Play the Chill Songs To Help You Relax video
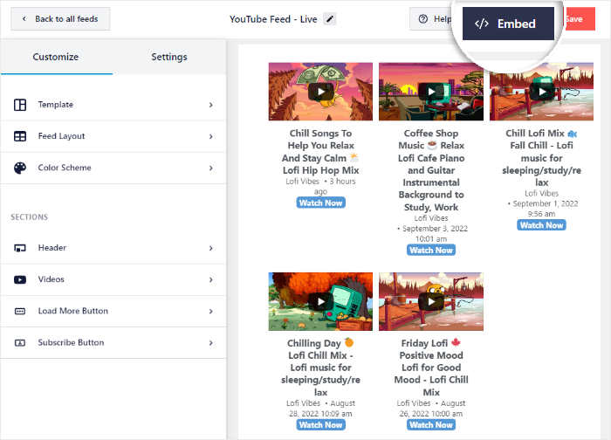The height and width of the screenshot is (440, 611). [320, 92]
